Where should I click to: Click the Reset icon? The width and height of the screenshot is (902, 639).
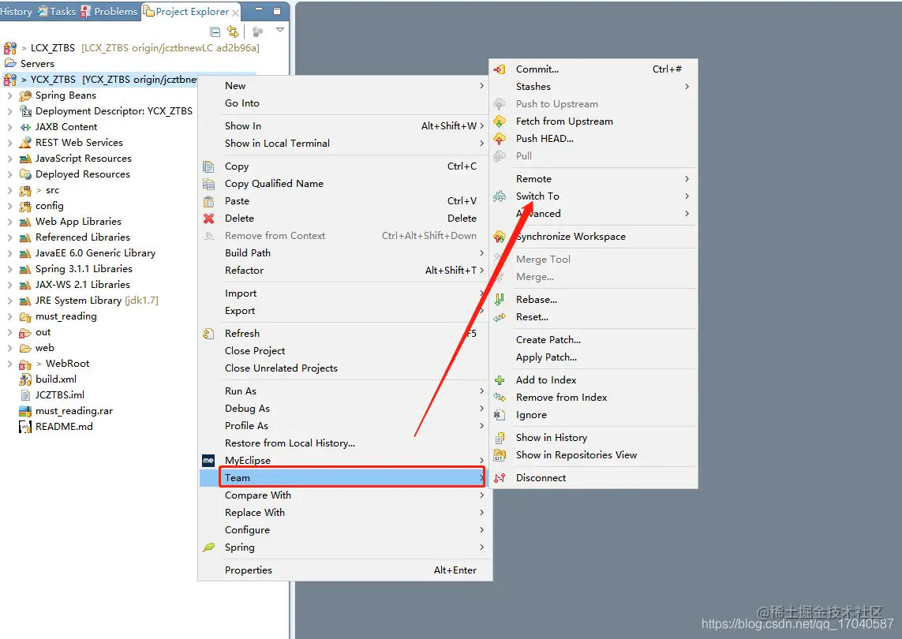point(500,317)
